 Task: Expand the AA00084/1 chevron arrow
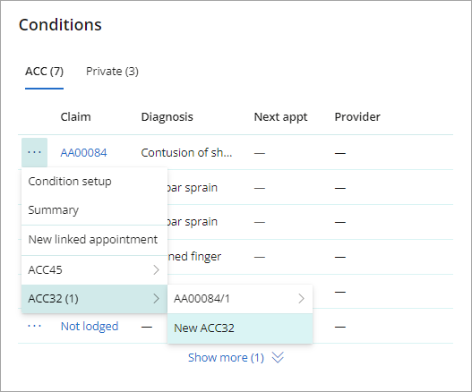(x=301, y=299)
